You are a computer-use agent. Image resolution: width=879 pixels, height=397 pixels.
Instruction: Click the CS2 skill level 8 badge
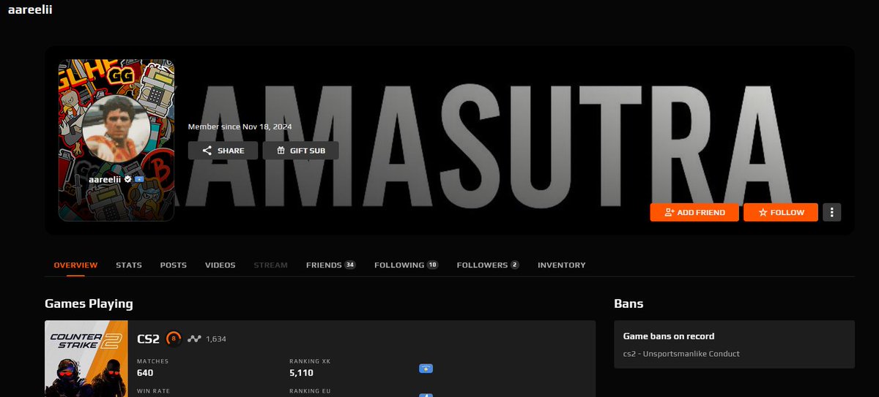point(174,339)
